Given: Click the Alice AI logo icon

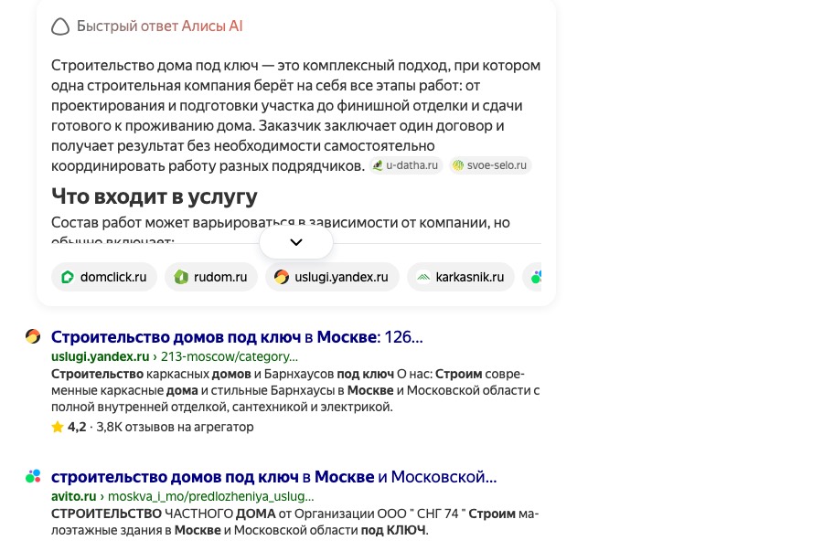Looking at the screenshot, I should click(x=60, y=26).
